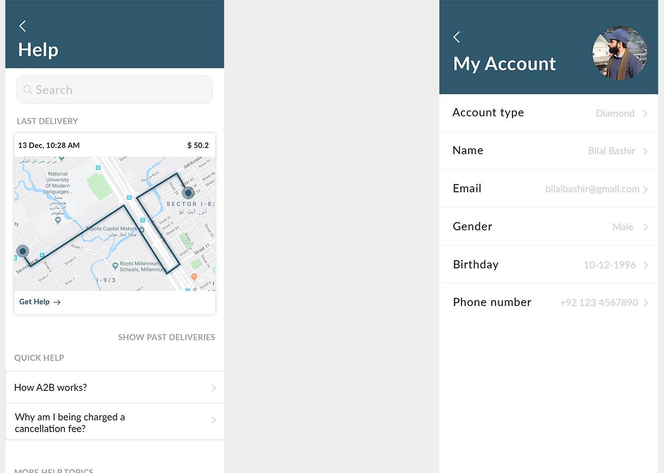Go back from My Account screen
This screenshot has width=664, height=473.
[x=457, y=37]
